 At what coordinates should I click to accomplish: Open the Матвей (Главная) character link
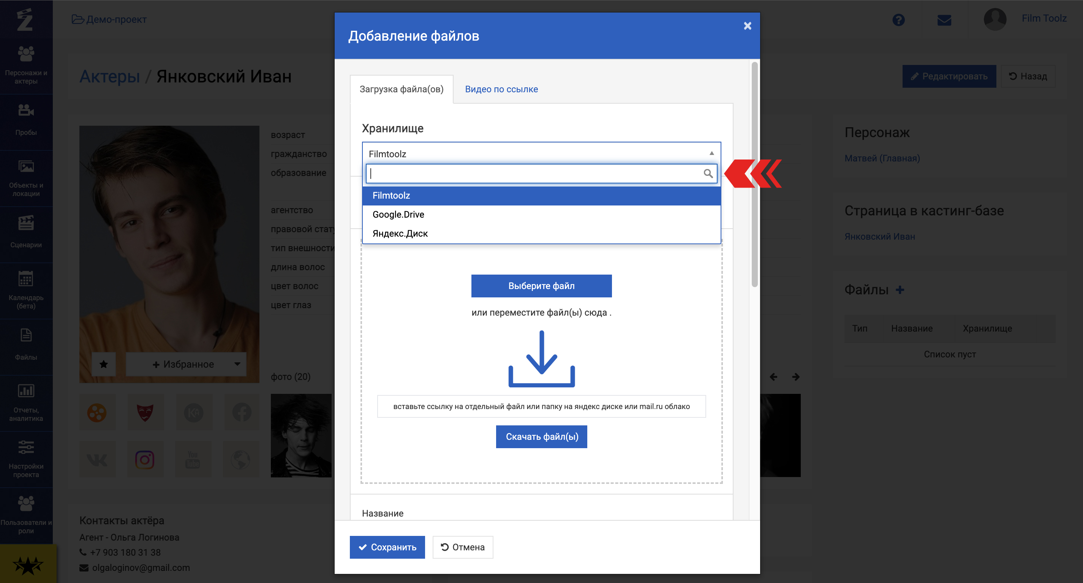click(x=882, y=158)
